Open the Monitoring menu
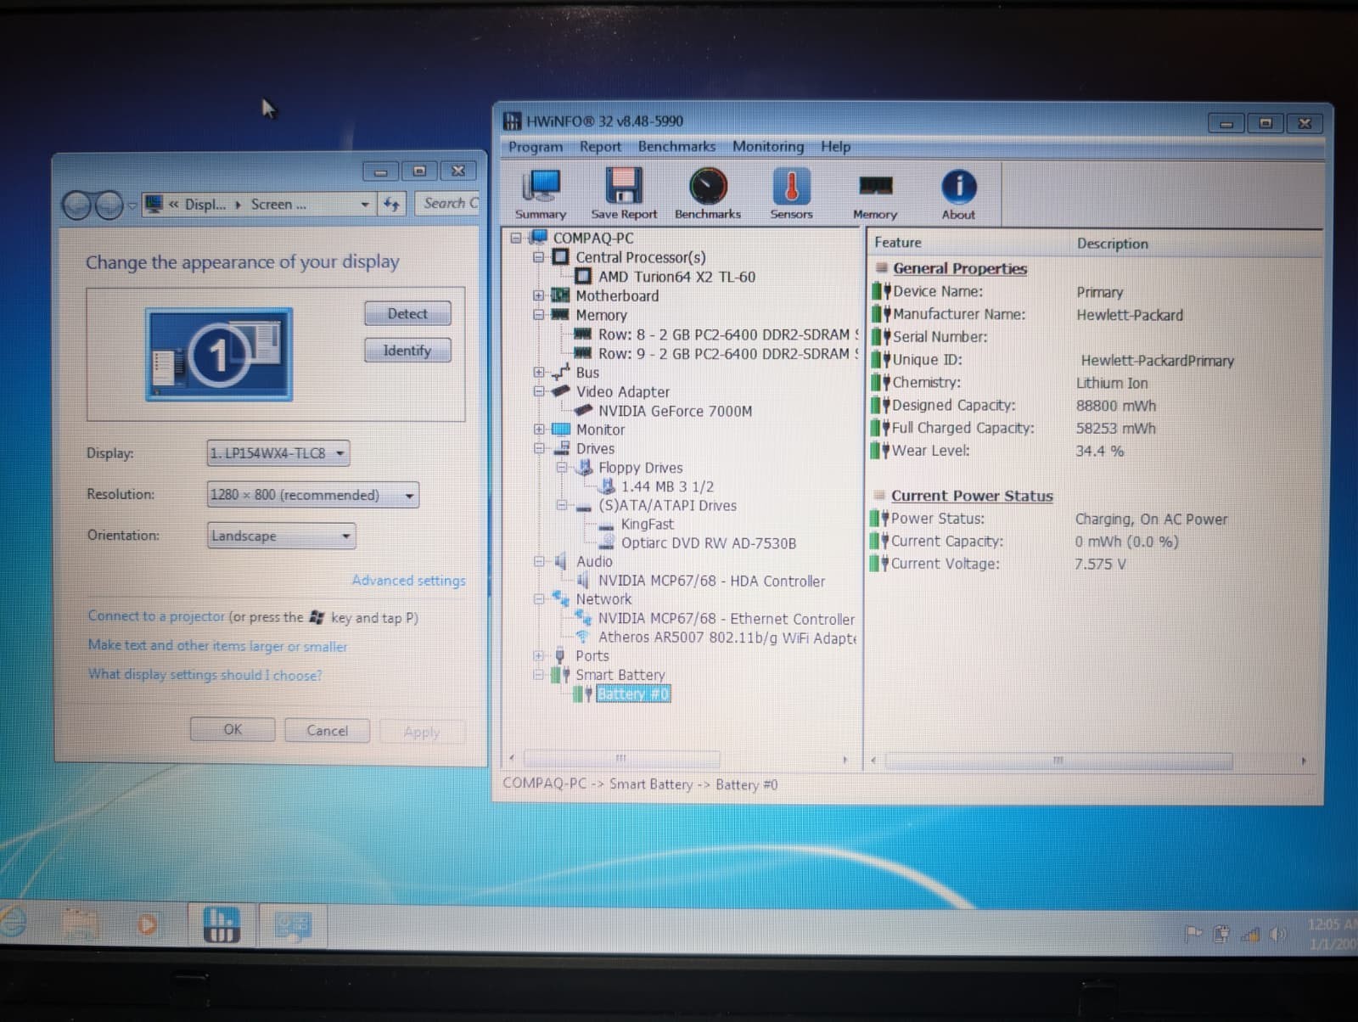1358x1022 pixels. tap(768, 146)
